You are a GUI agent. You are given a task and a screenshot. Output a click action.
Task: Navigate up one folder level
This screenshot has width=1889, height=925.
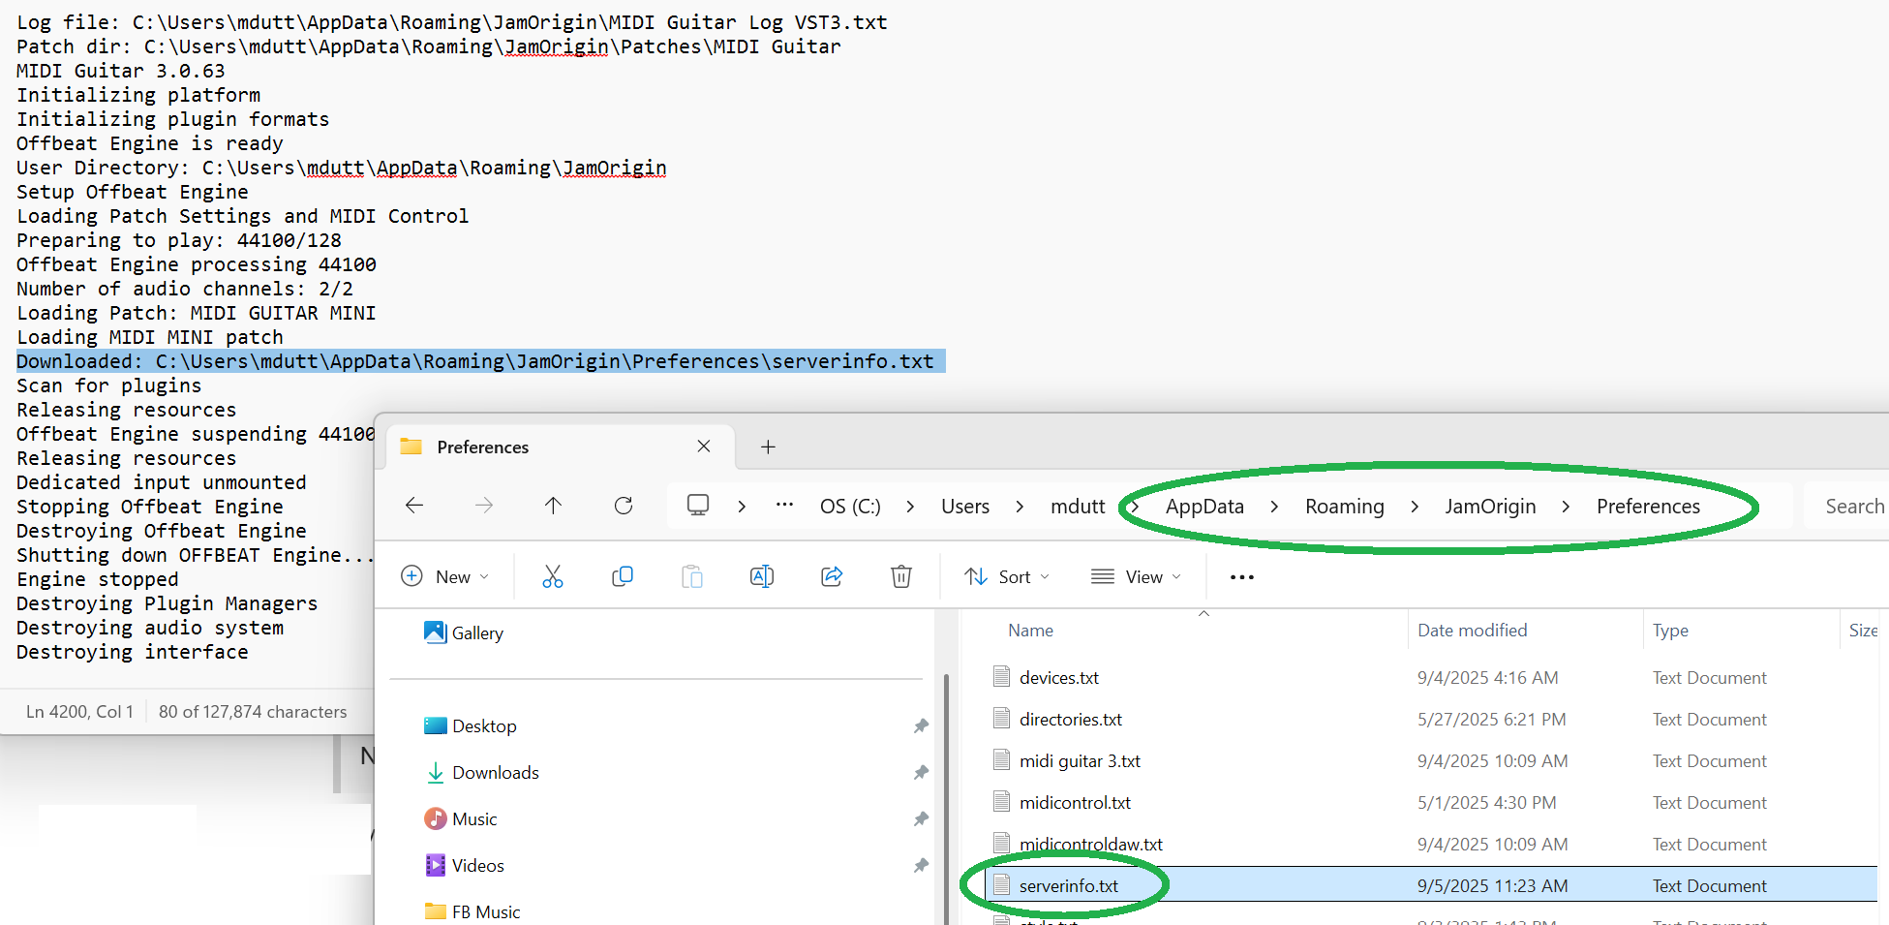(553, 506)
